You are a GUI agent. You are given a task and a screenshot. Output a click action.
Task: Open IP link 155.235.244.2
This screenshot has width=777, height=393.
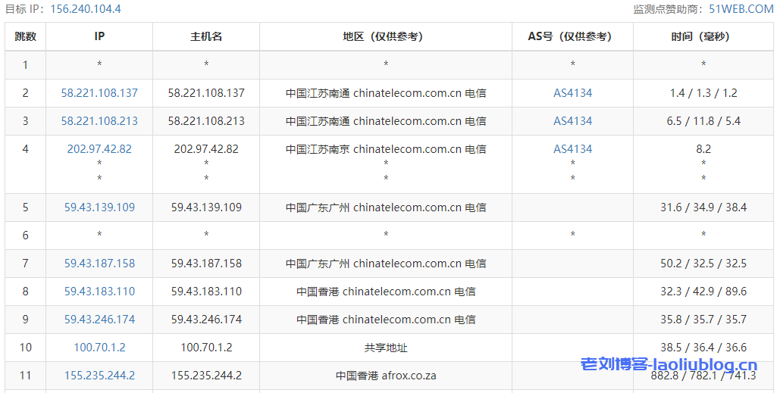click(99, 376)
